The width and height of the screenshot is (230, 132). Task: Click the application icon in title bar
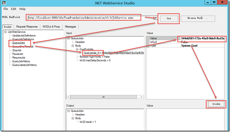tap(4, 3)
